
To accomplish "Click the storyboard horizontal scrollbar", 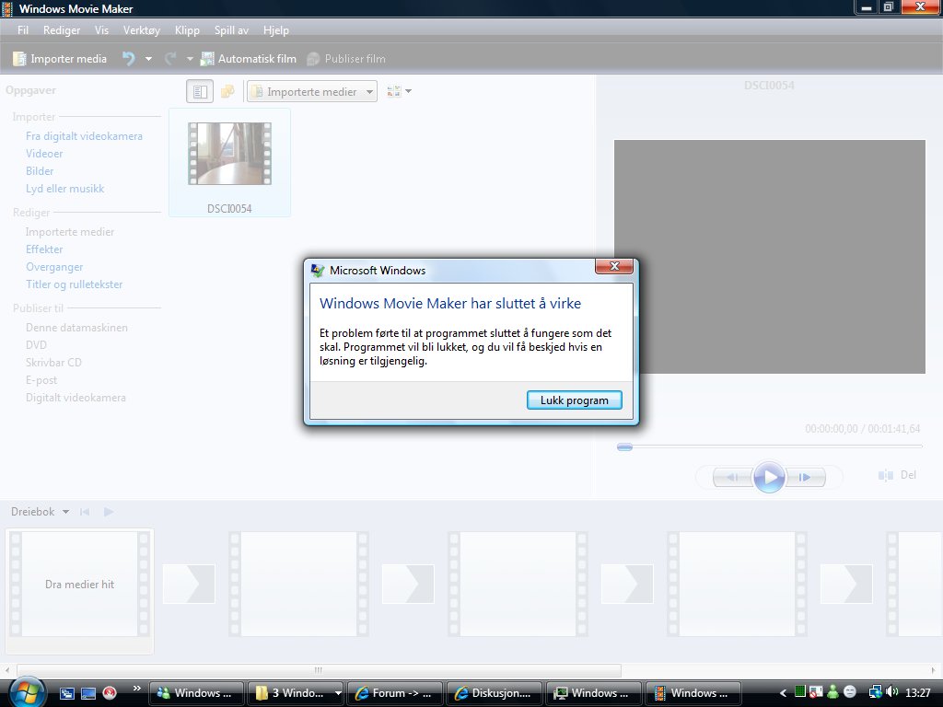I will [x=319, y=670].
